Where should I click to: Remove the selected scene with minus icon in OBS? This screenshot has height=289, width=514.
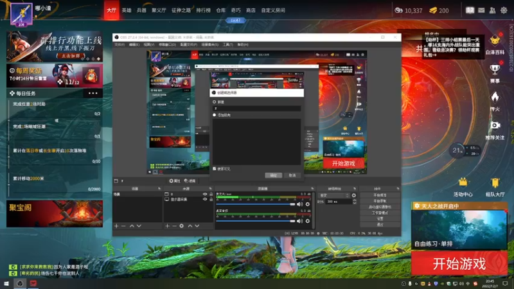tap(123, 226)
